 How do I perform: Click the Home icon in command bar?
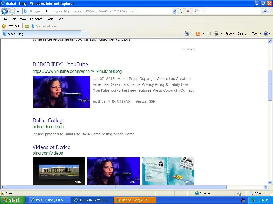pyautogui.click(x=187, y=33)
